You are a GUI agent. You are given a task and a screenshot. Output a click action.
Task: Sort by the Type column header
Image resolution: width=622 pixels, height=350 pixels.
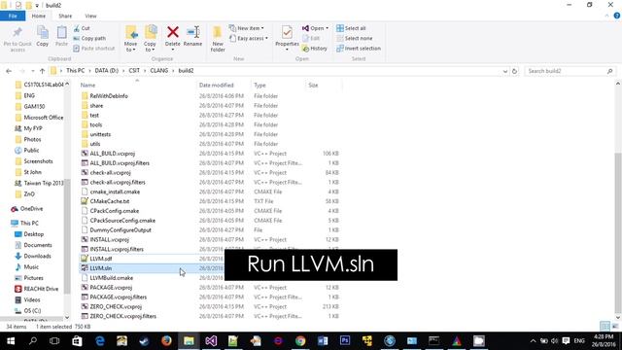pyautogui.click(x=259, y=86)
